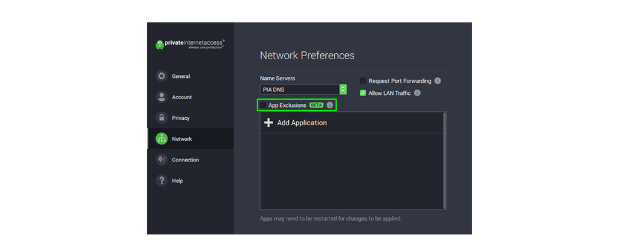Switch to the Connection tab

pyautogui.click(x=185, y=160)
